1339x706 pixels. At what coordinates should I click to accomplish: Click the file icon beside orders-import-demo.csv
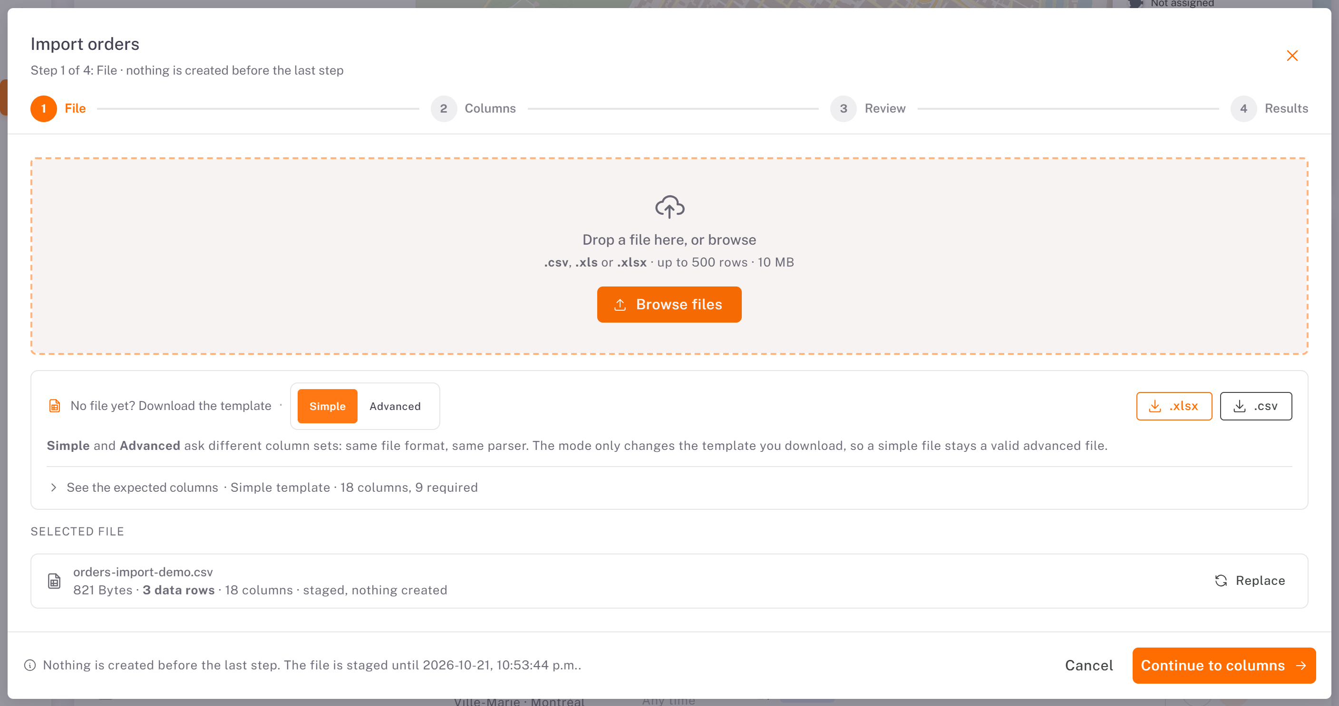click(54, 581)
